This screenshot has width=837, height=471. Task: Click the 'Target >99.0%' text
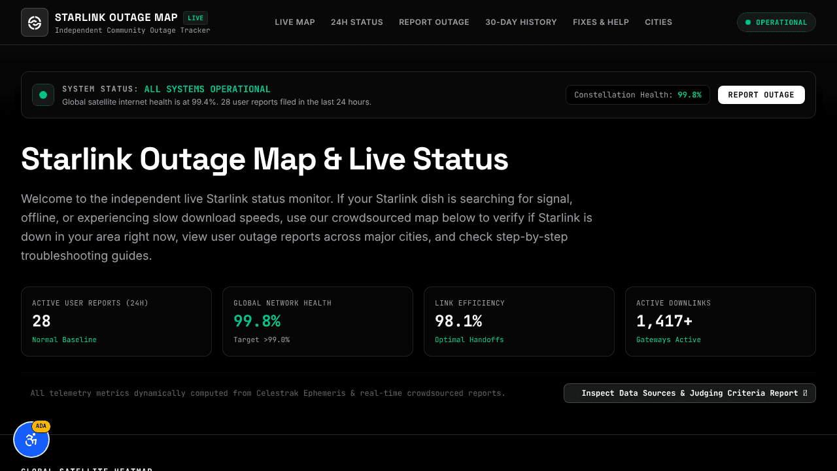(262, 340)
